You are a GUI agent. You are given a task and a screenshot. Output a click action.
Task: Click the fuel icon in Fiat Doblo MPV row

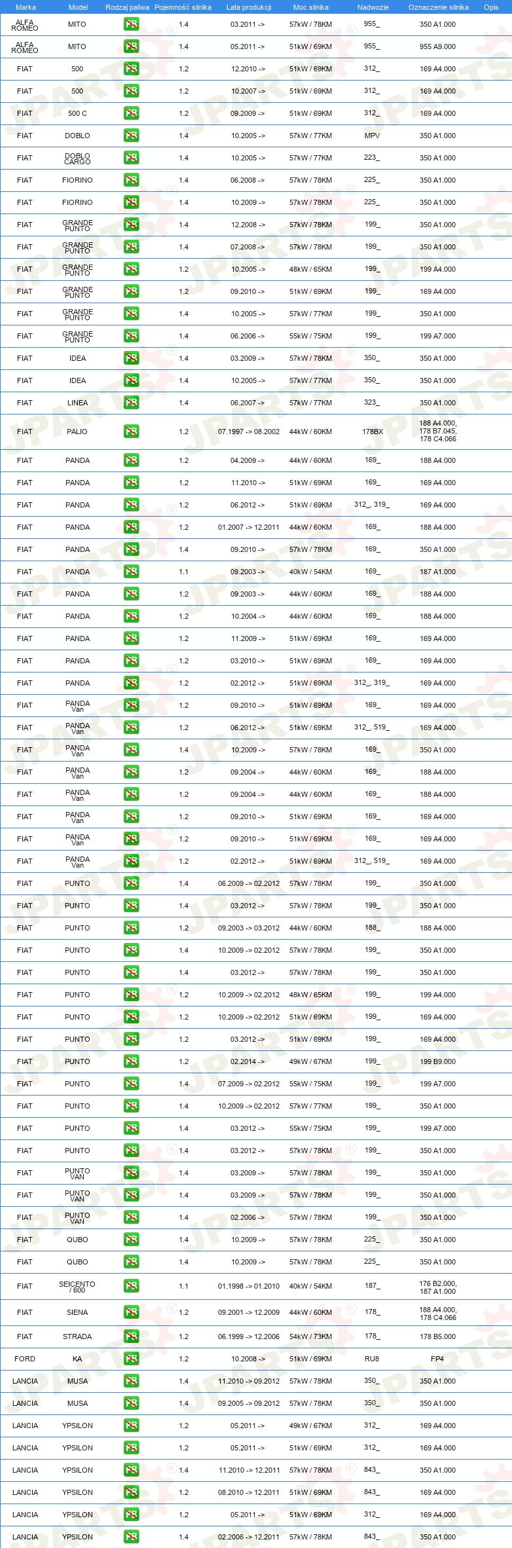click(131, 136)
